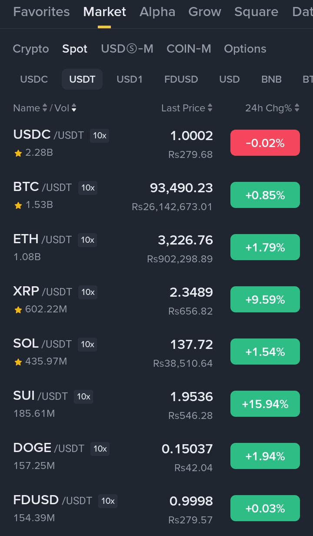Tap the star icon beside USDC volume
Screen dimensions: 313x536
click(x=18, y=153)
